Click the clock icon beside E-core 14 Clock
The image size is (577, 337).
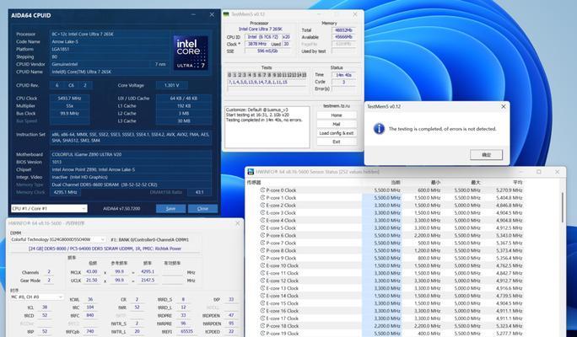(x=262, y=296)
